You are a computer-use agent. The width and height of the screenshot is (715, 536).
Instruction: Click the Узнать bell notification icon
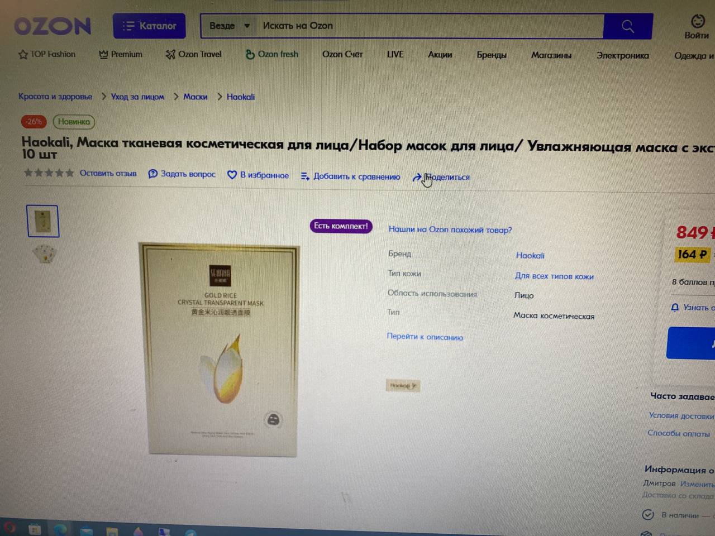coord(675,307)
